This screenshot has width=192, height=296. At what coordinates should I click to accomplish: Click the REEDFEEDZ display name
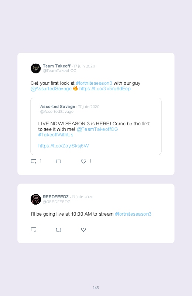point(56,197)
